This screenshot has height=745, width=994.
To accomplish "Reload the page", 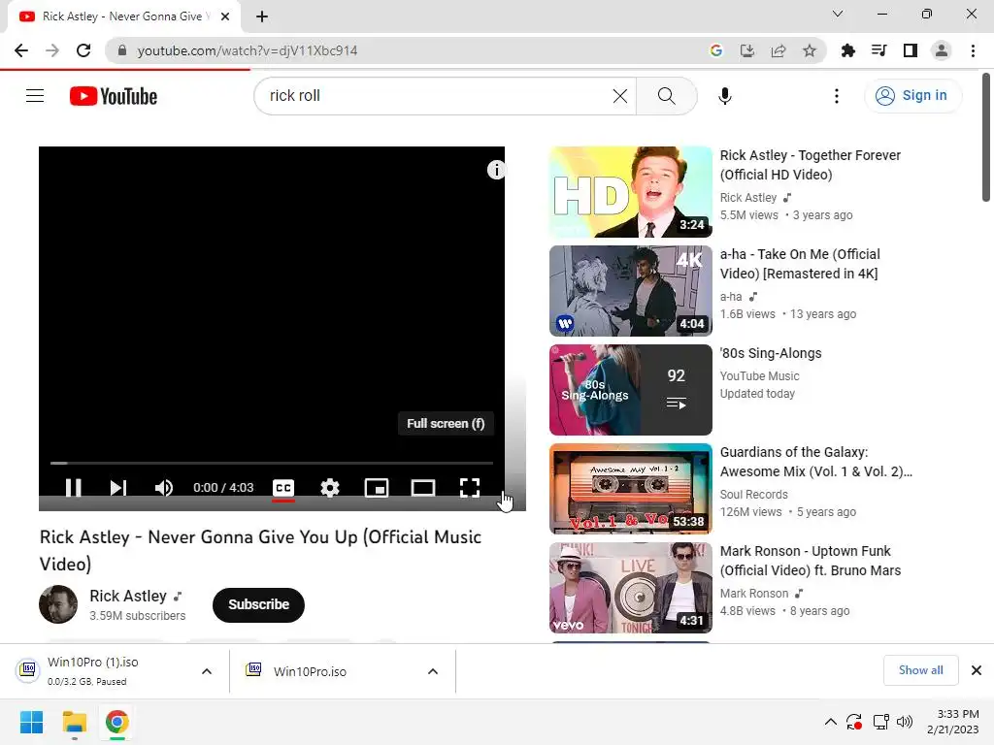I will click(x=83, y=50).
